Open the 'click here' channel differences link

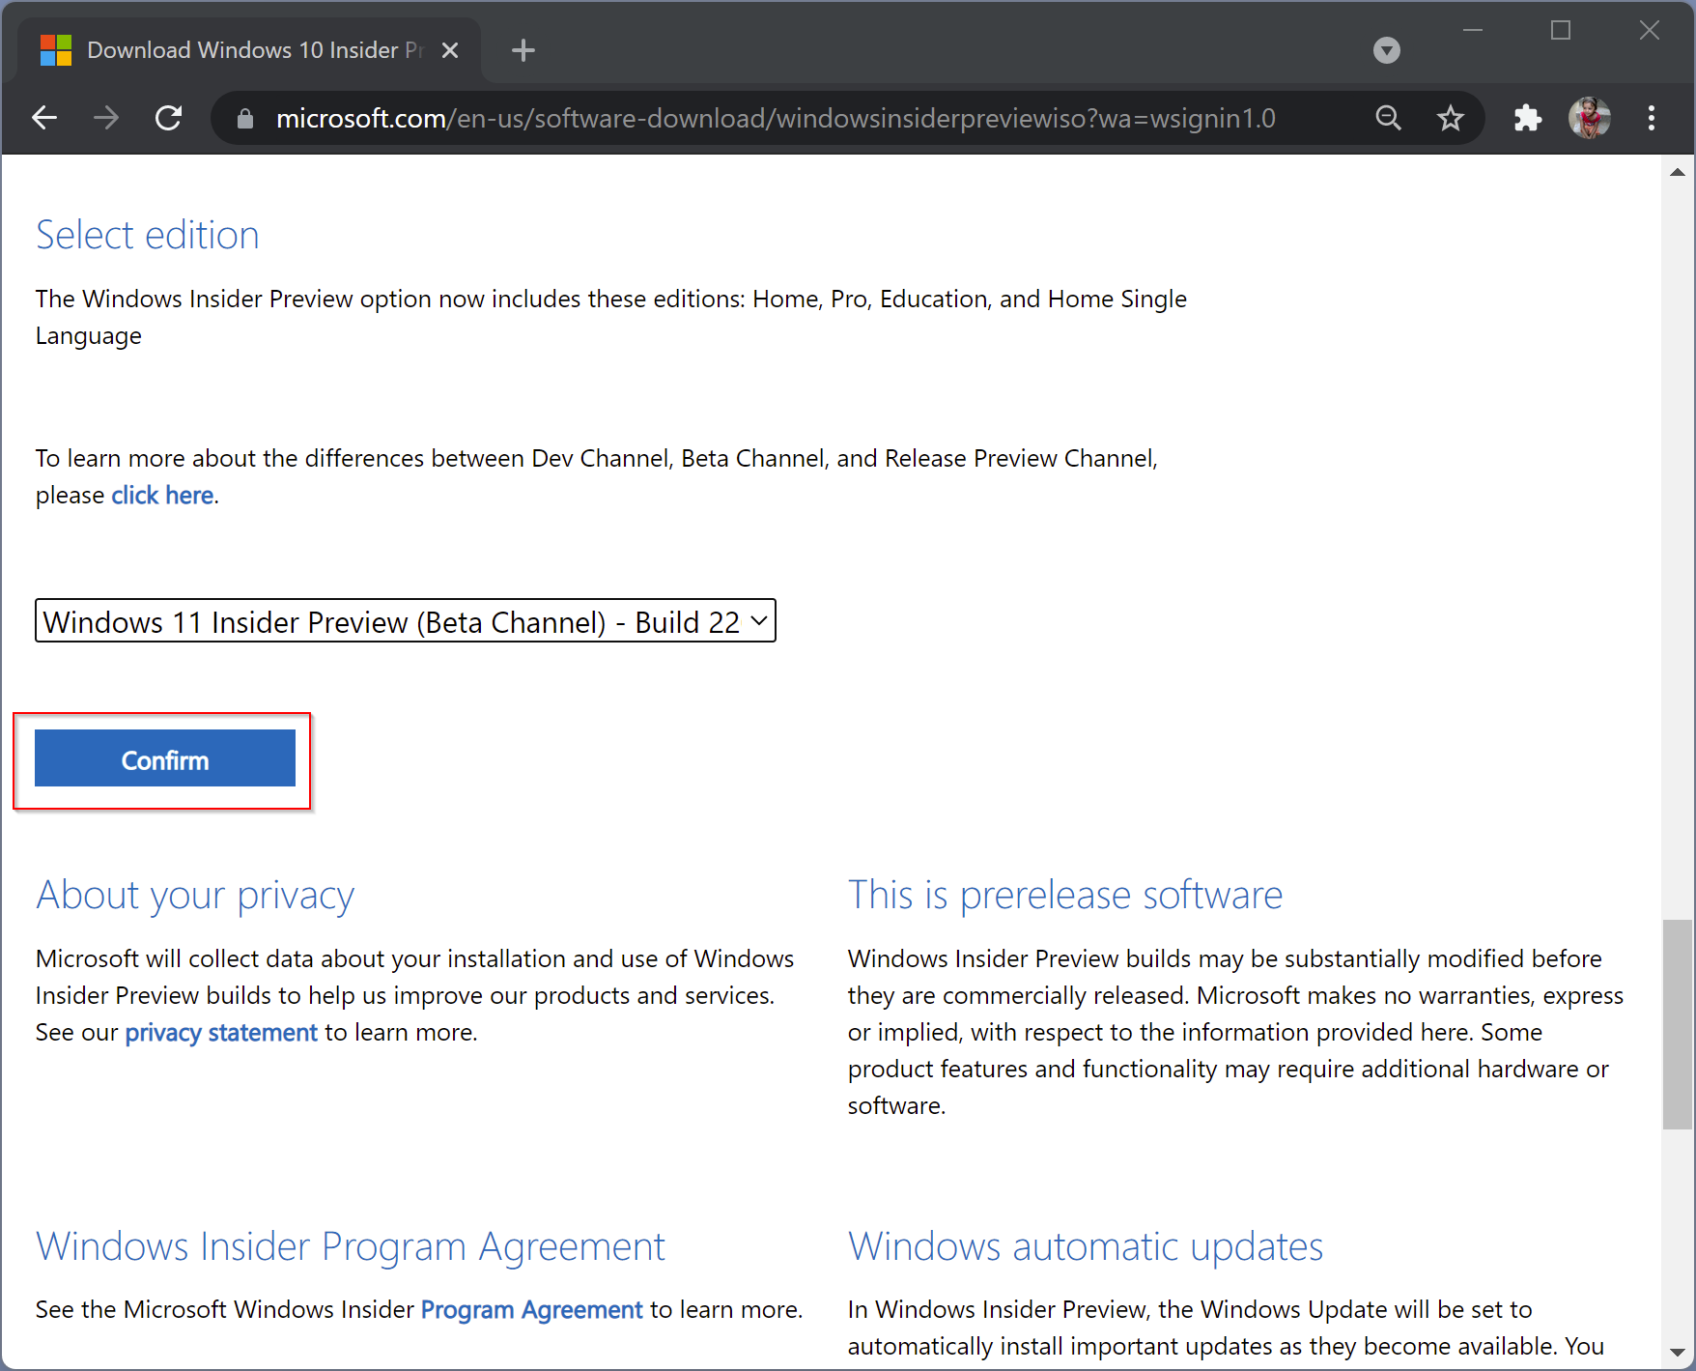point(162,495)
